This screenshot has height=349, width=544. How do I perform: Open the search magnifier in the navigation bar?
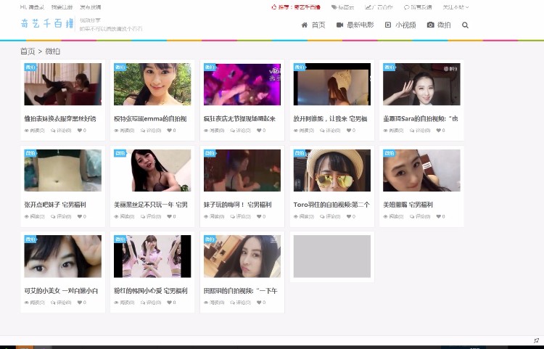465,25
